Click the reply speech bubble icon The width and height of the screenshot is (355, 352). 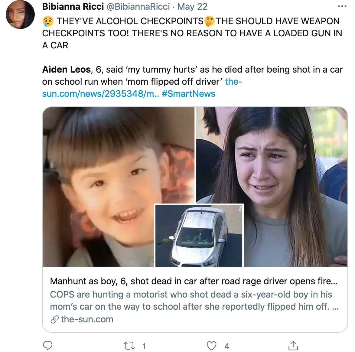(48, 345)
